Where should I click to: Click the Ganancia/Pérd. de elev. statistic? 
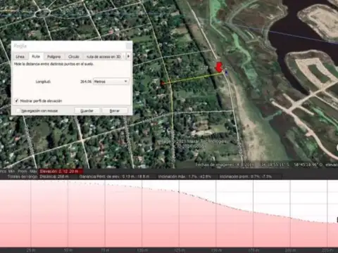(115, 176)
